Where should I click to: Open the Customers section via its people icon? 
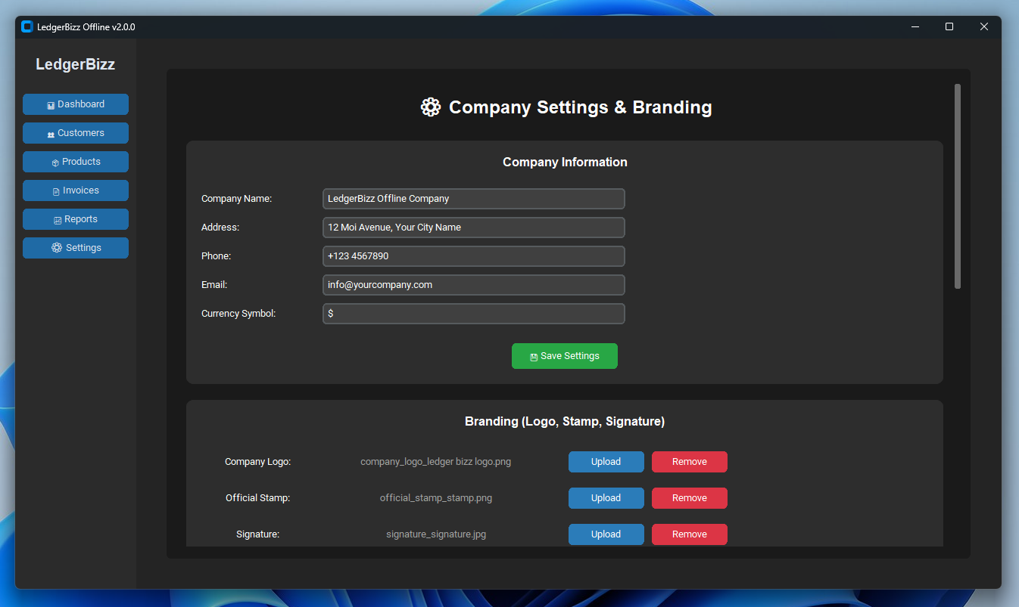[x=51, y=133]
